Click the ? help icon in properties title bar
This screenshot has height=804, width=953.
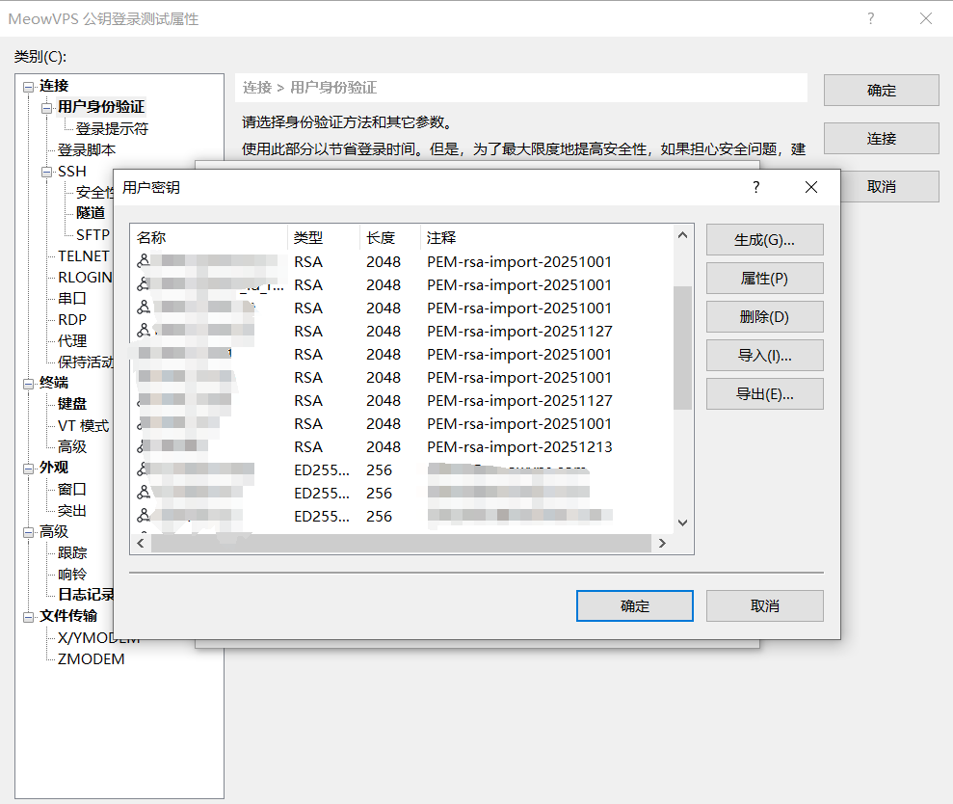871,18
